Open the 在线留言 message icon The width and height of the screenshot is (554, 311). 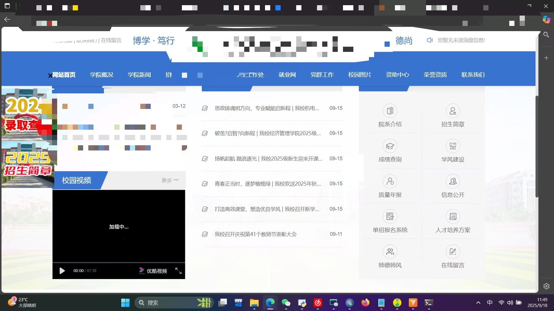(x=452, y=252)
